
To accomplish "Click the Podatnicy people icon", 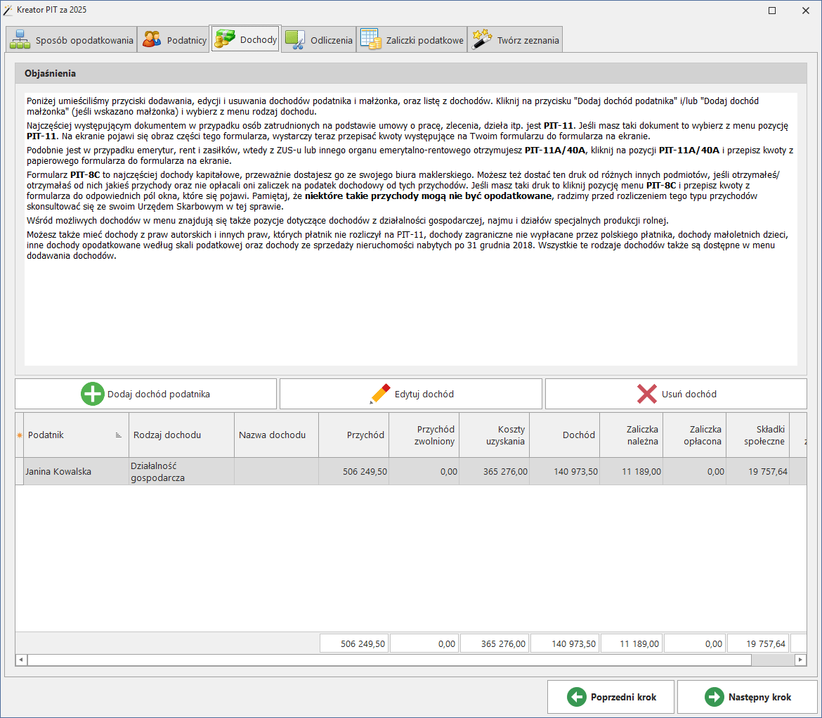I will 152,40.
